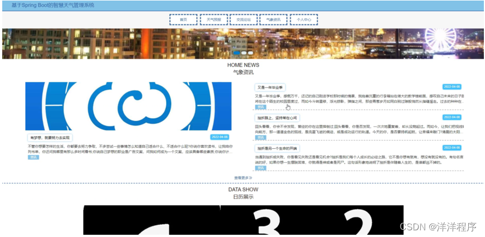Select the third carousel indicator dot
485x237 pixels.
click(x=250, y=53)
